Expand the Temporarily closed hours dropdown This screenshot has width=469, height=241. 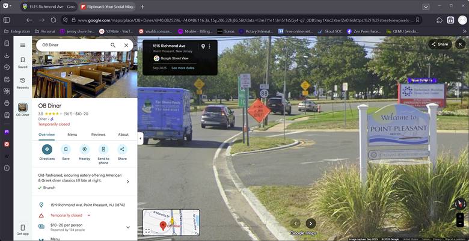click(89, 215)
